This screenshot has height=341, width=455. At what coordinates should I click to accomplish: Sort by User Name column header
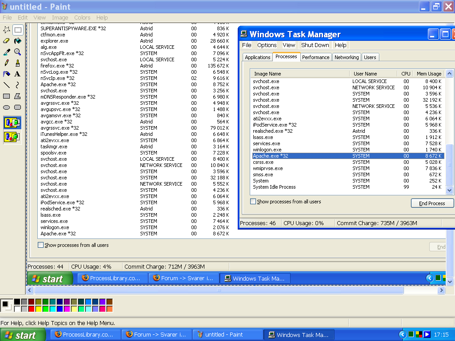pos(373,74)
